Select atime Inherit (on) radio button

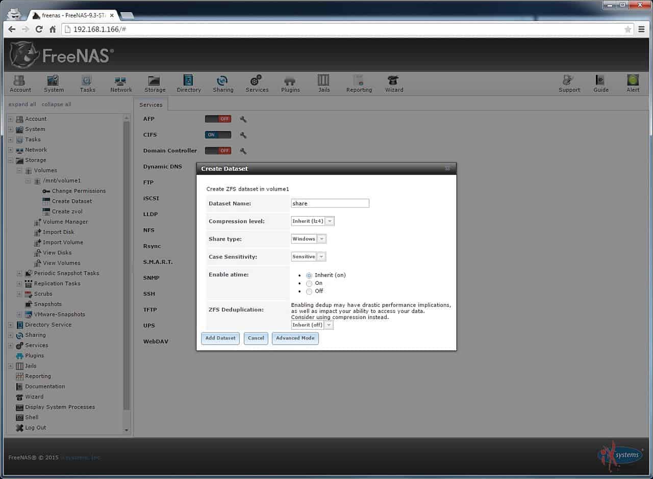click(309, 276)
